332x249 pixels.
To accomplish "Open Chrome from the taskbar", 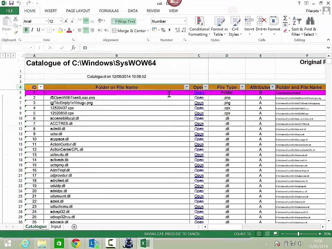I will click(76, 243).
